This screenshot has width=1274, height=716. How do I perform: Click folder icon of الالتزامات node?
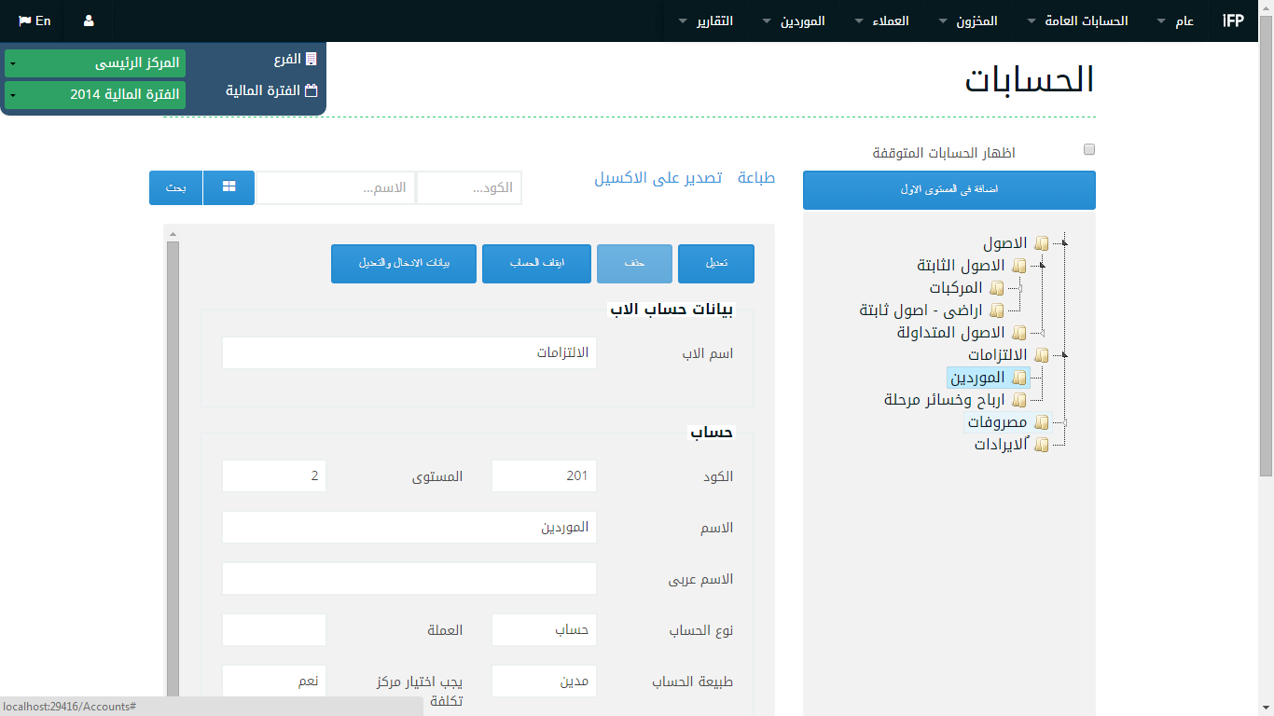click(1042, 356)
